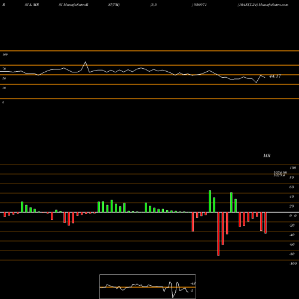Click MR axis label -100

pos(293,264)
